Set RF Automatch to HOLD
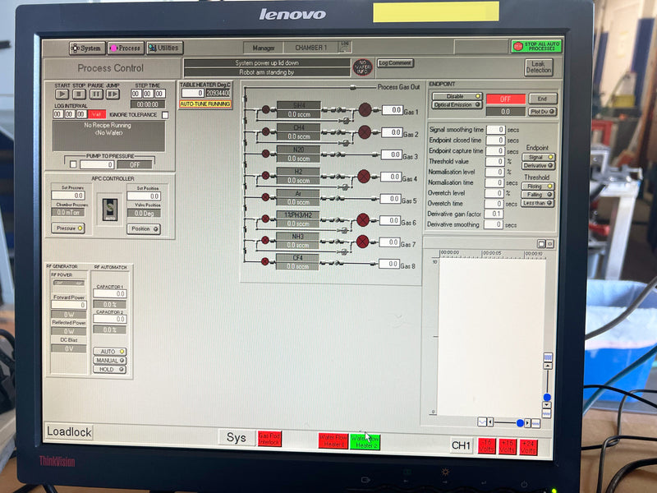 click(109, 370)
